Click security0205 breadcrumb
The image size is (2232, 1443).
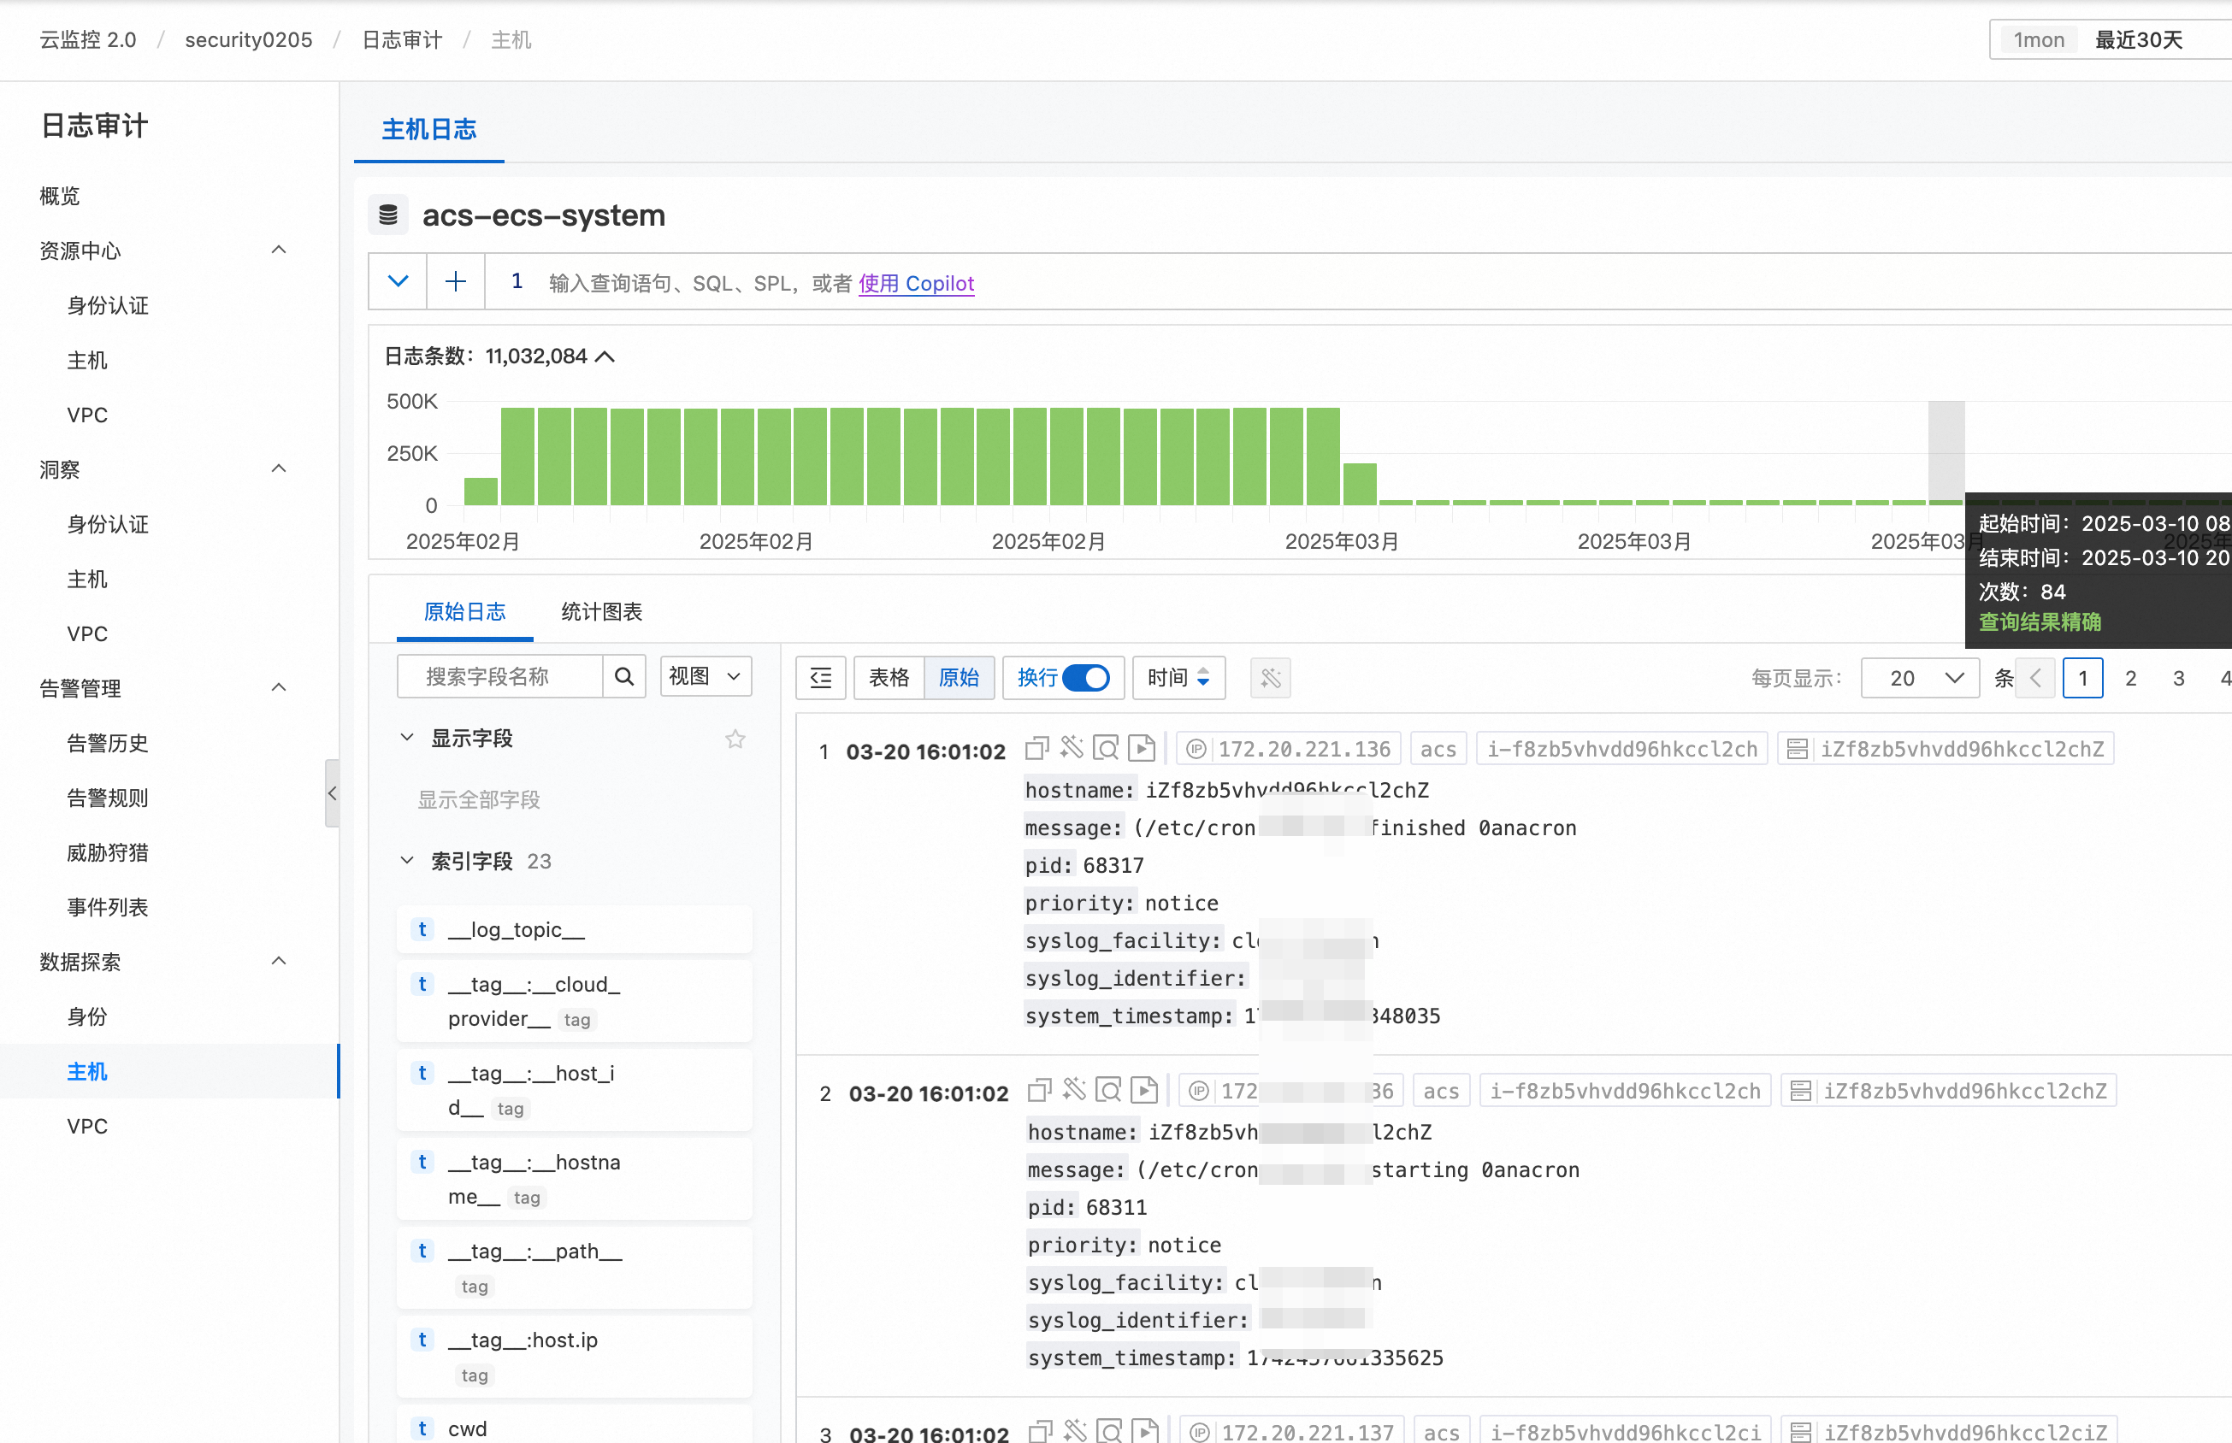248,40
